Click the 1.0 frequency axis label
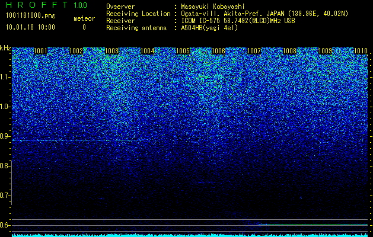 5,107
